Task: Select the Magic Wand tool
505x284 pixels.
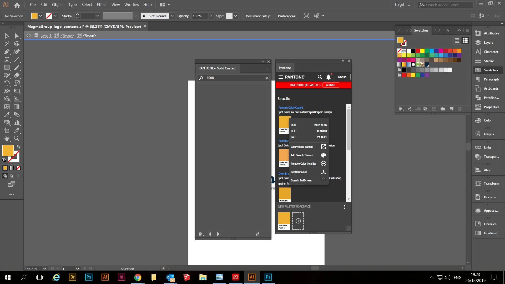Action: coord(7,44)
